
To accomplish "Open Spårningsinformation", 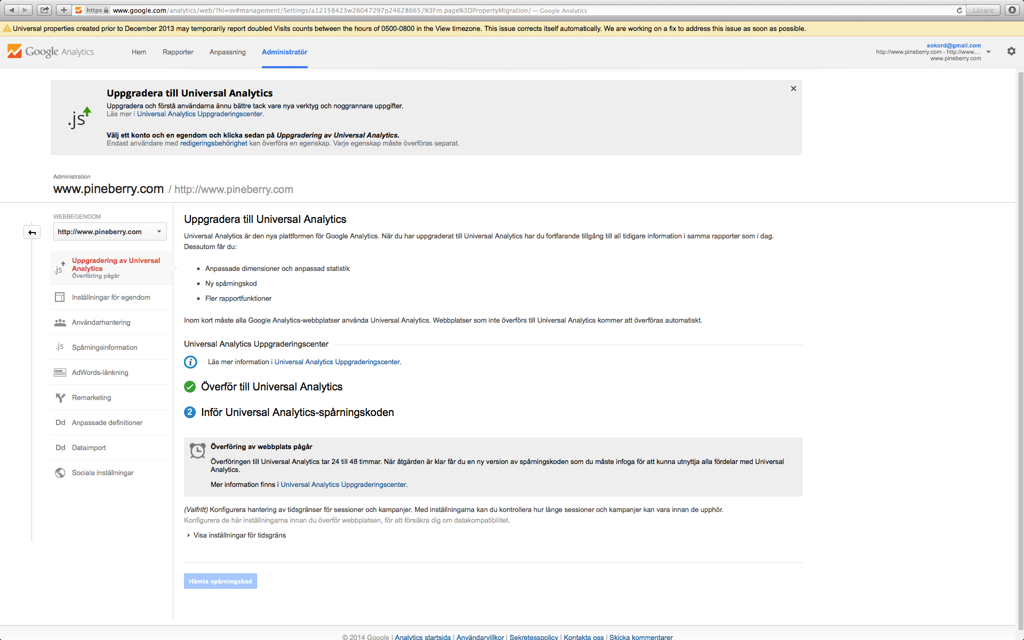I will [112, 348].
